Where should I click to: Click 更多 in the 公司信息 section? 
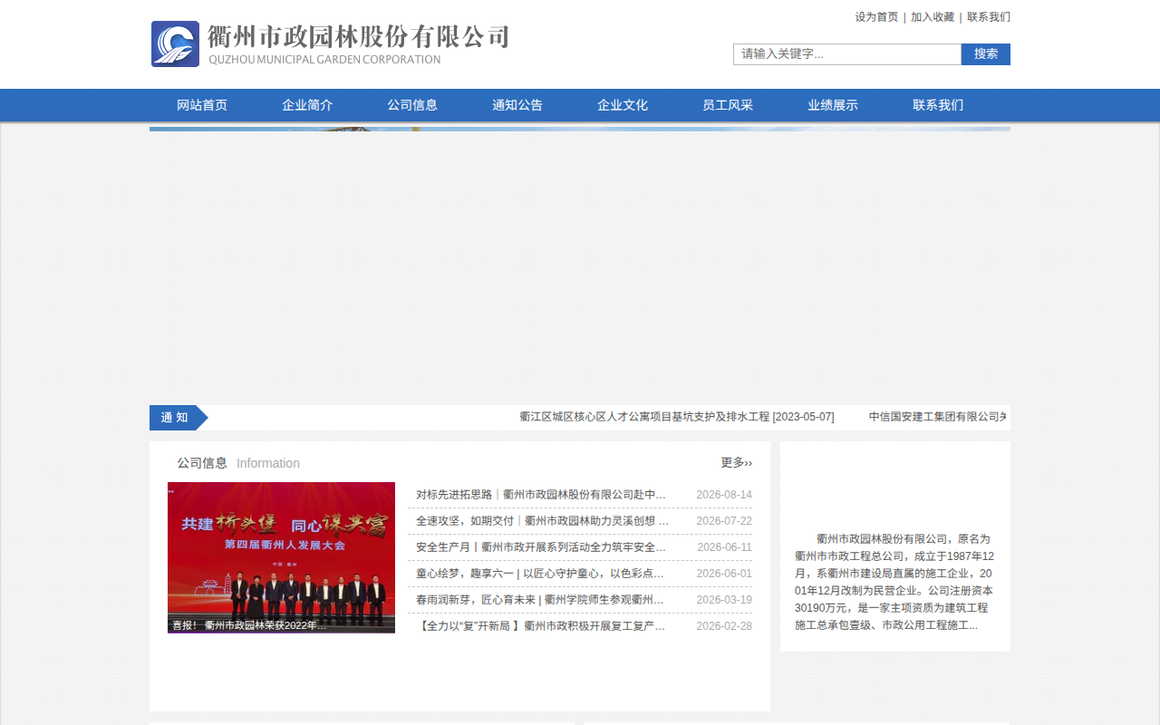tap(736, 463)
